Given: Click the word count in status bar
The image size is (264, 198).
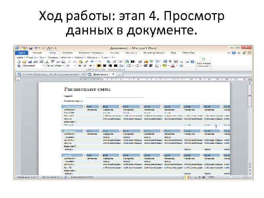Looking at the screenshot, I should coord(51,177).
